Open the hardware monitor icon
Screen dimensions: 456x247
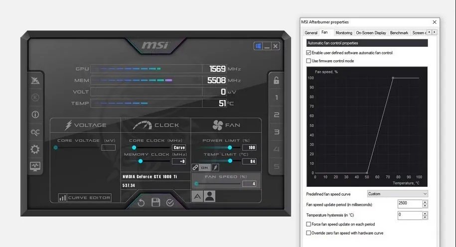tap(35, 166)
